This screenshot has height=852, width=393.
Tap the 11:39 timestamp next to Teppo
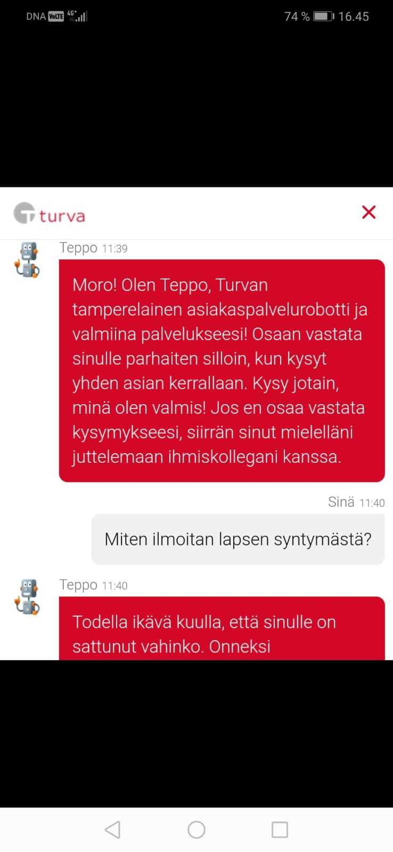pos(114,249)
